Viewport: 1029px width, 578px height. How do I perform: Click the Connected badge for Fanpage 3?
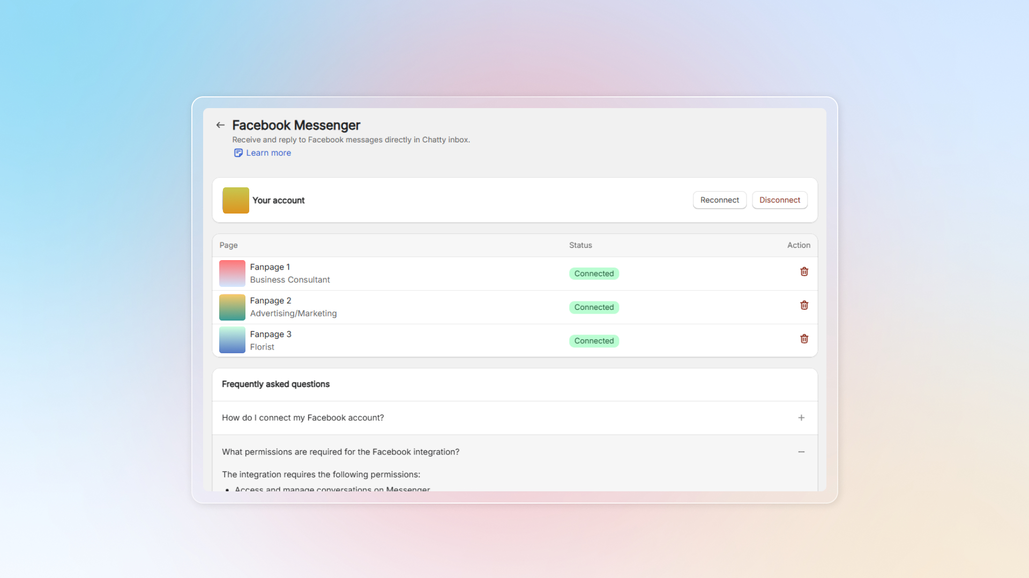point(594,341)
